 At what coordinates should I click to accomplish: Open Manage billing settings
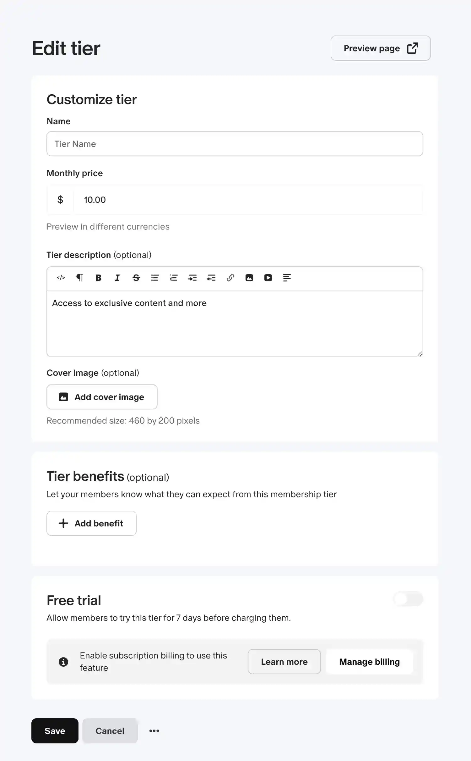click(369, 662)
